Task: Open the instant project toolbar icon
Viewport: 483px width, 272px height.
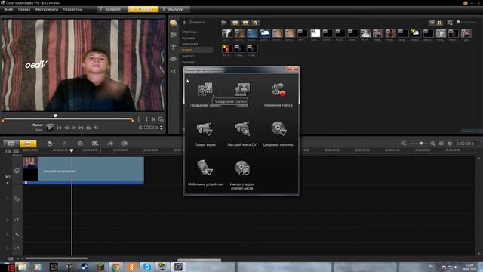Action: pyautogui.click(x=95, y=144)
